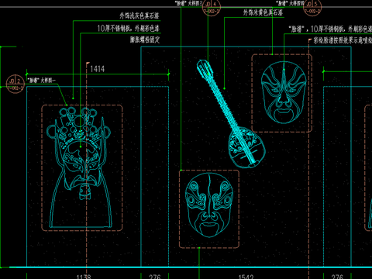This screenshot has width=372, height=279.
Task: Click the orange flag marker beside 1414
Action: pyautogui.click(x=88, y=64)
